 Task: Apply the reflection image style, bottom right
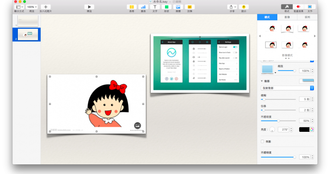click(304, 45)
